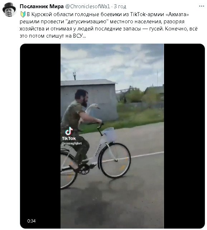
Task: Click the @rrazegfqbvt watermark username
Action: click(72, 143)
